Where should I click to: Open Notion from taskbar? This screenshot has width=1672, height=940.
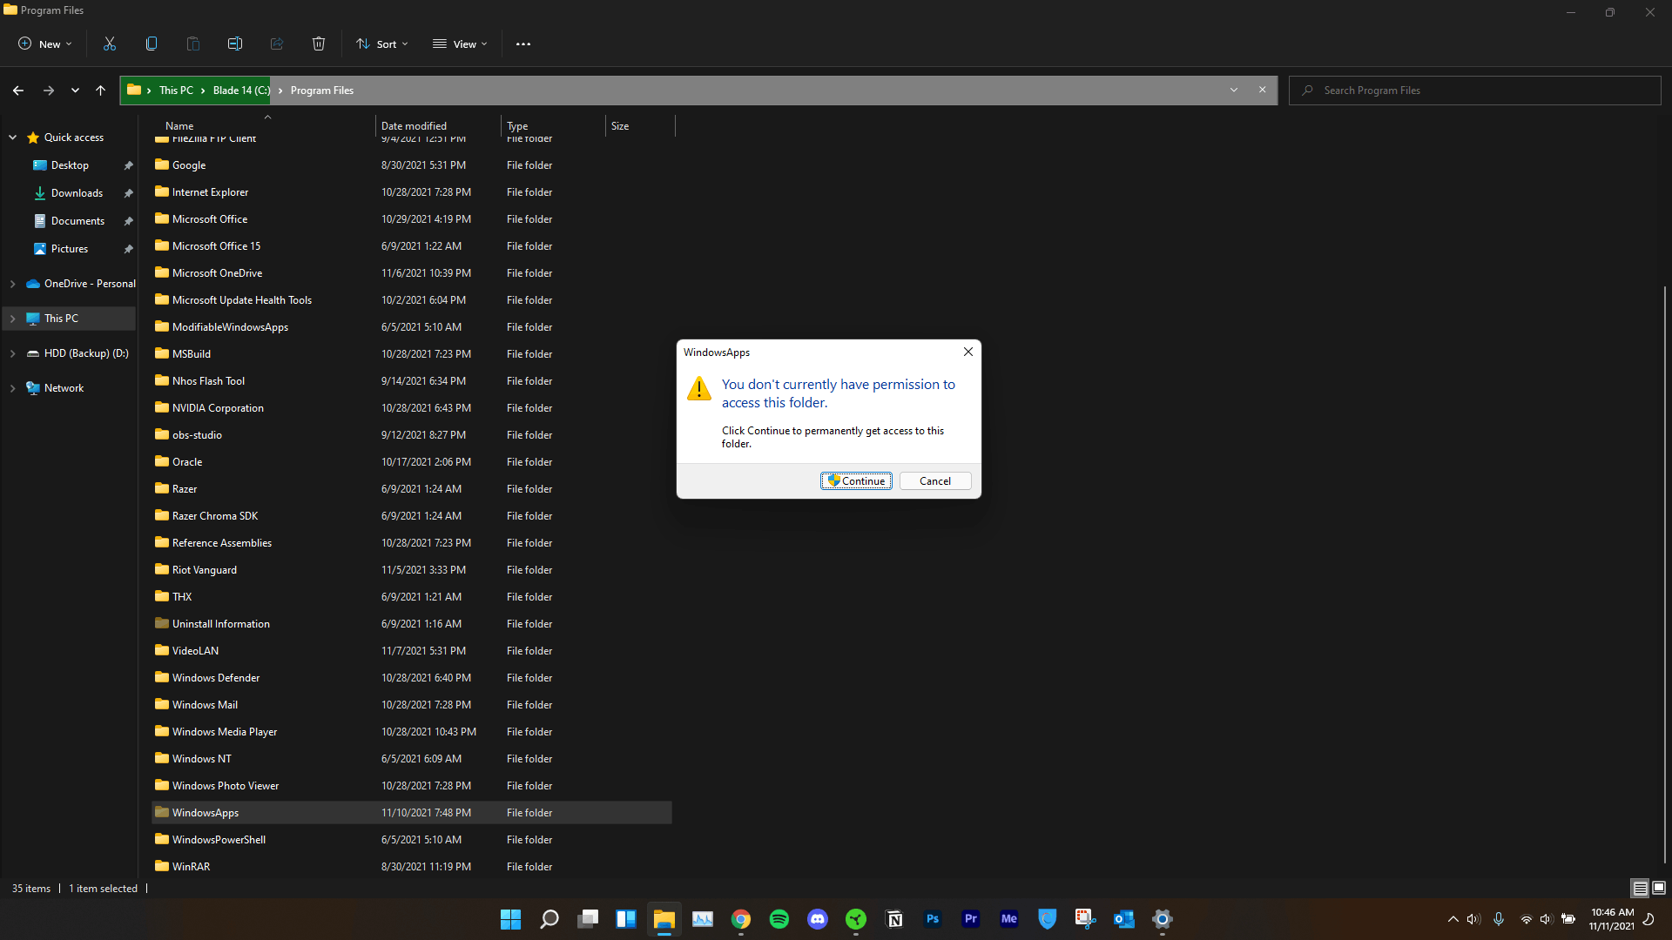894,919
